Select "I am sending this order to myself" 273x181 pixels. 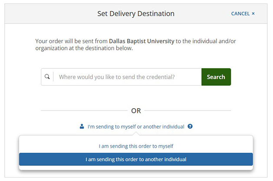(136, 146)
